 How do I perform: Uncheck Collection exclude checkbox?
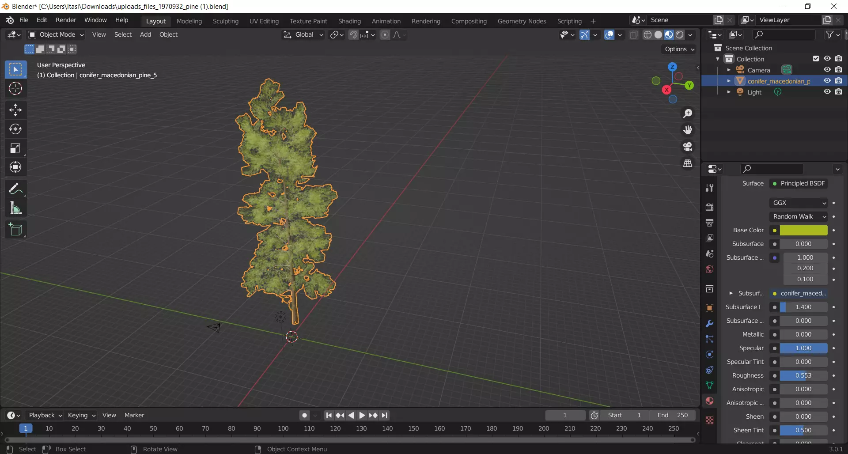coord(816,59)
